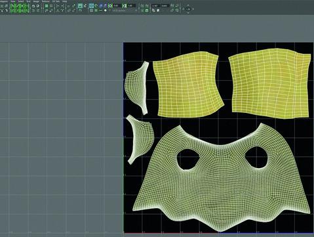The height and width of the screenshot is (237, 314).
Task: Click the white X icon in toolbar
Action: click(85, 6)
